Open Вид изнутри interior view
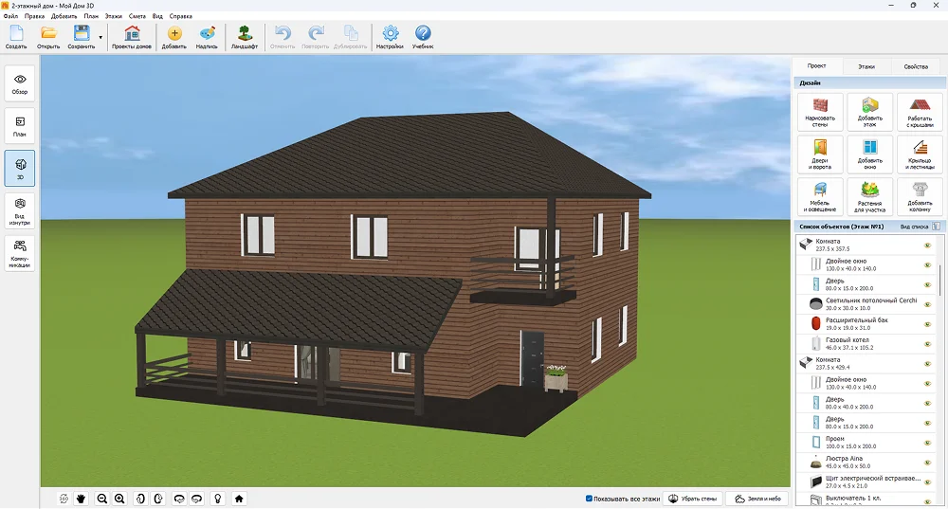Viewport: 948px width, 509px height. 20,209
